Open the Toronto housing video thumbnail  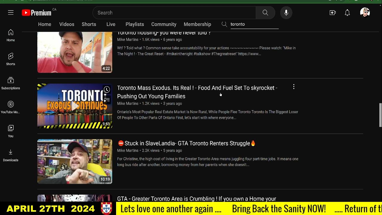[75, 52]
